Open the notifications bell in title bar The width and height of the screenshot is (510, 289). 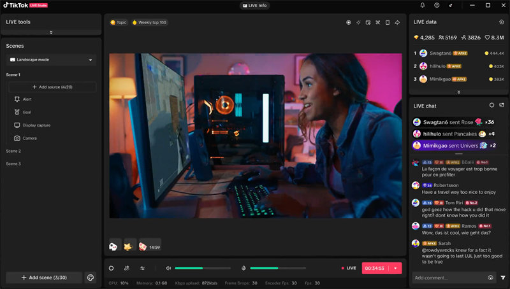422,5
